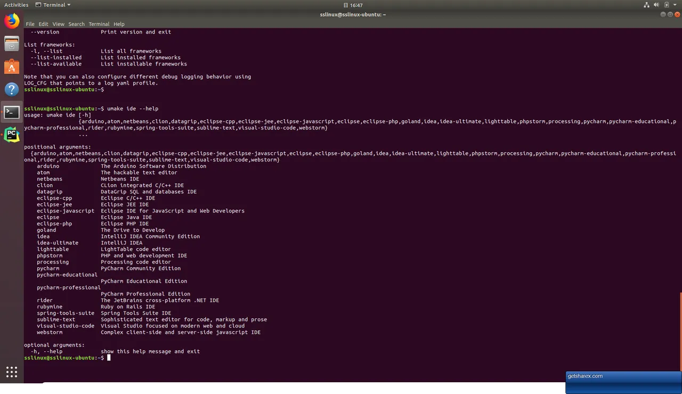The height and width of the screenshot is (394, 682).
Task: Click 'The Arduino Software Distribution' text
Action: click(x=153, y=166)
